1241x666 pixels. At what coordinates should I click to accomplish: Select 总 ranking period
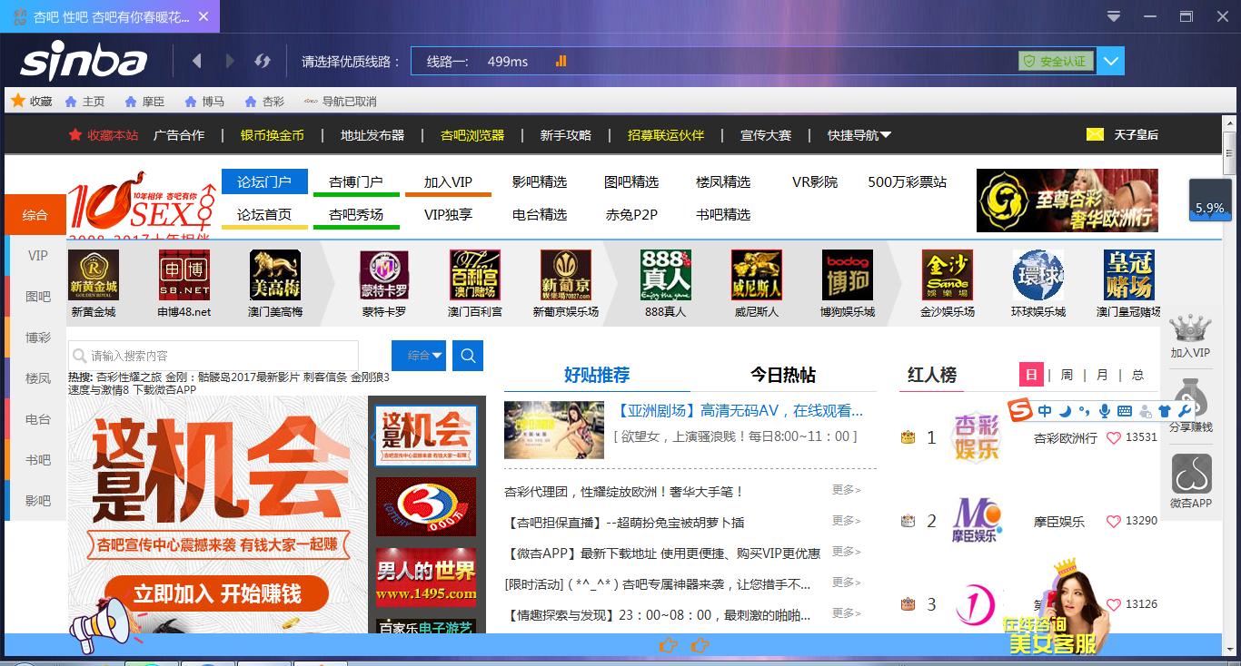pos(1137,375)
